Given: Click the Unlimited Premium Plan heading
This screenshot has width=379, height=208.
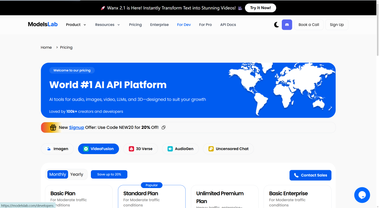Looking at the screenshot, I should click(220, 197).
